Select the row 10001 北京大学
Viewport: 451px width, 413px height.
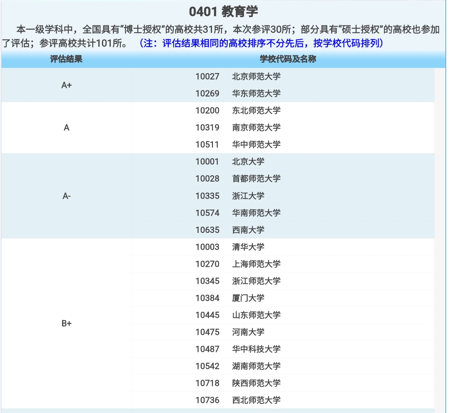[283, 162]
